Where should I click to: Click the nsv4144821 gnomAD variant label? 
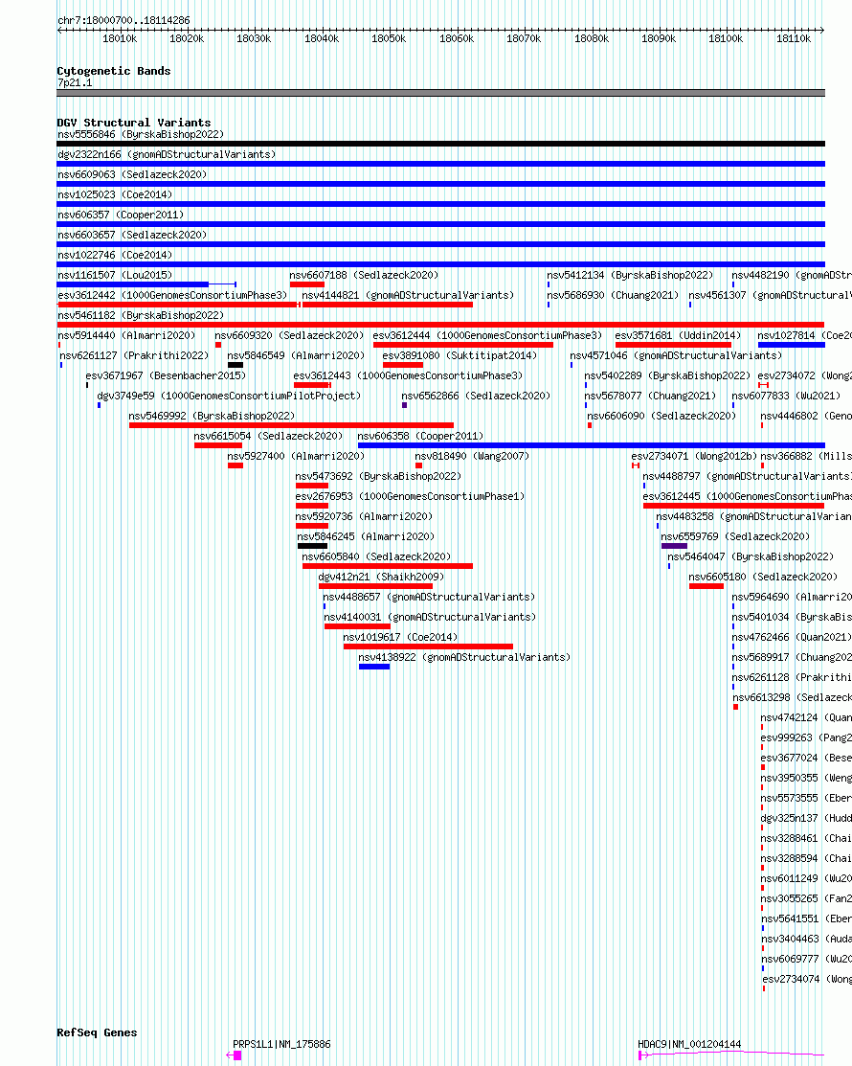point(408,295)
